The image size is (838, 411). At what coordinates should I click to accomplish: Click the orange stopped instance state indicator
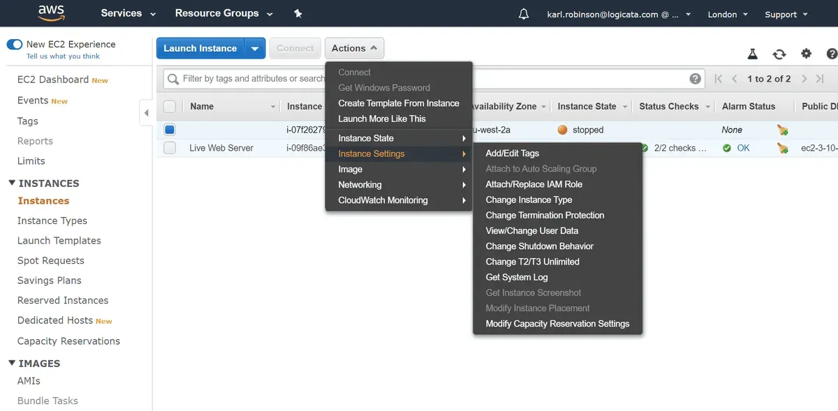point(563,130)
